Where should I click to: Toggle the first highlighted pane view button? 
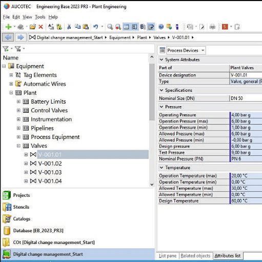[126, 27]
